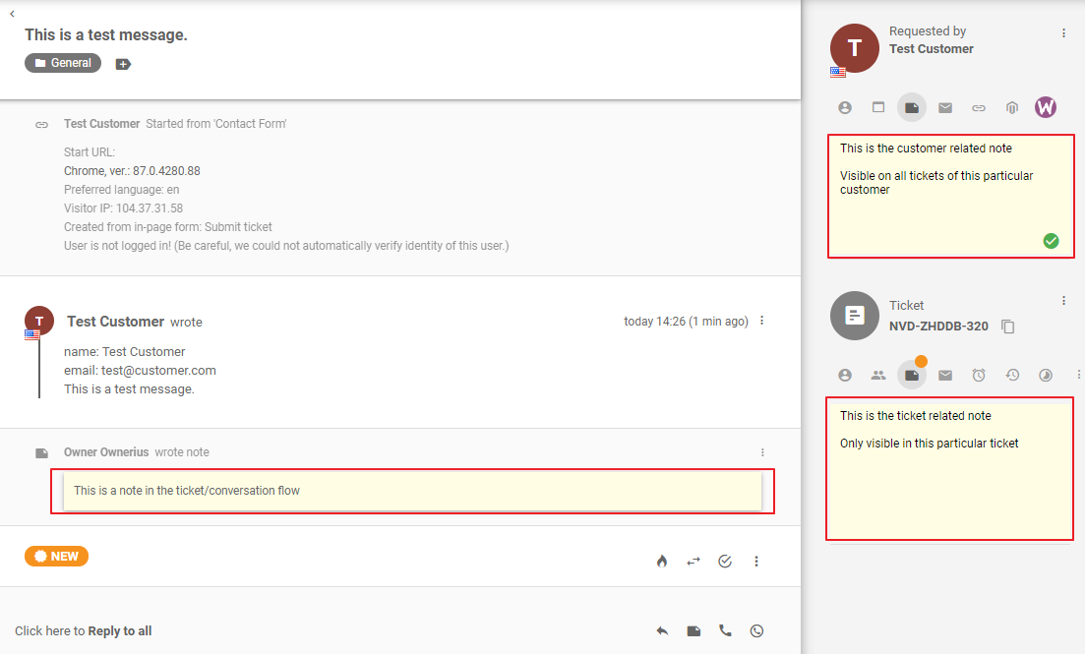Open the kebab menu next to Ticket header
Image resolution: width=1085 pixels, height=654 pixels.
(x=1063, y=300)
